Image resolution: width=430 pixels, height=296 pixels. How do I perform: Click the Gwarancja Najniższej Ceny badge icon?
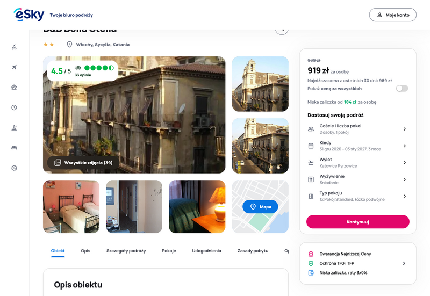(x=311, y=254)
